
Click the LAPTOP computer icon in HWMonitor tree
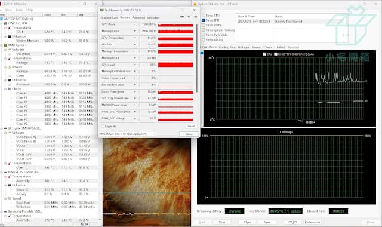click(2, 19)
